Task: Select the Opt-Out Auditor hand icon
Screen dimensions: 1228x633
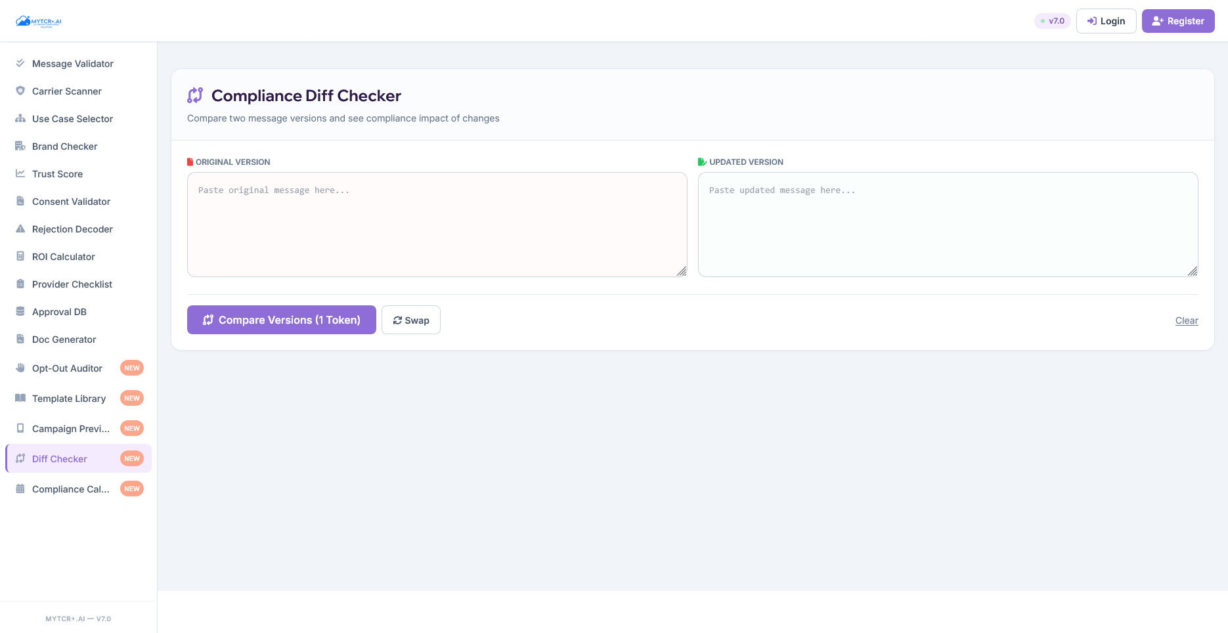Action: [x=20, y=368]
